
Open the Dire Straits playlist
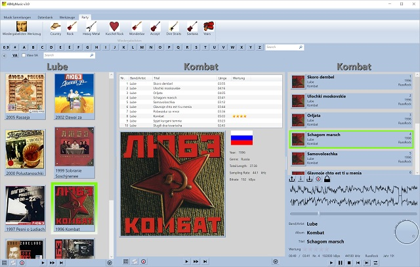click(x=173, y=29)
